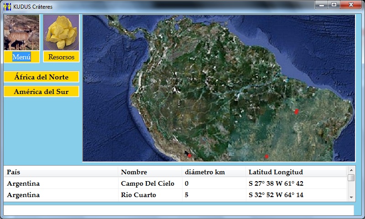
Task: Click the empty text field at the bottom
Action: tap(178, 210)
